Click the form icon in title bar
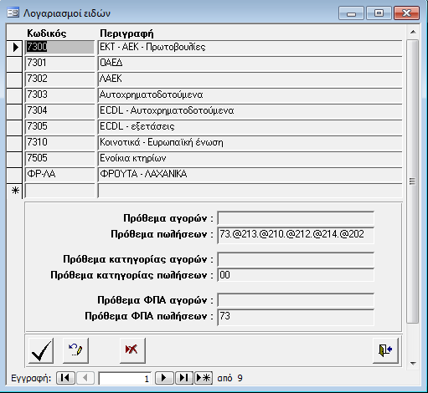The height and width of the screenshot is (393, 428). [x=13, y=13]
